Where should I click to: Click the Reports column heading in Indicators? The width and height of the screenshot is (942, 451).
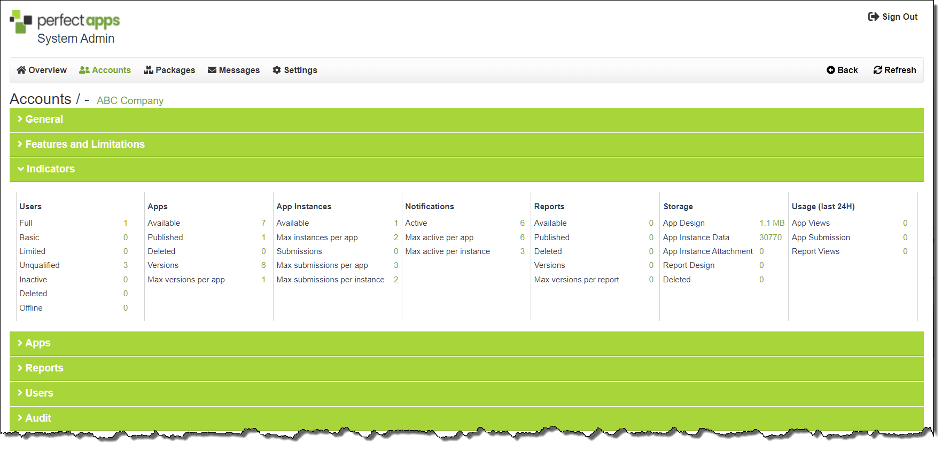point(549,207)
